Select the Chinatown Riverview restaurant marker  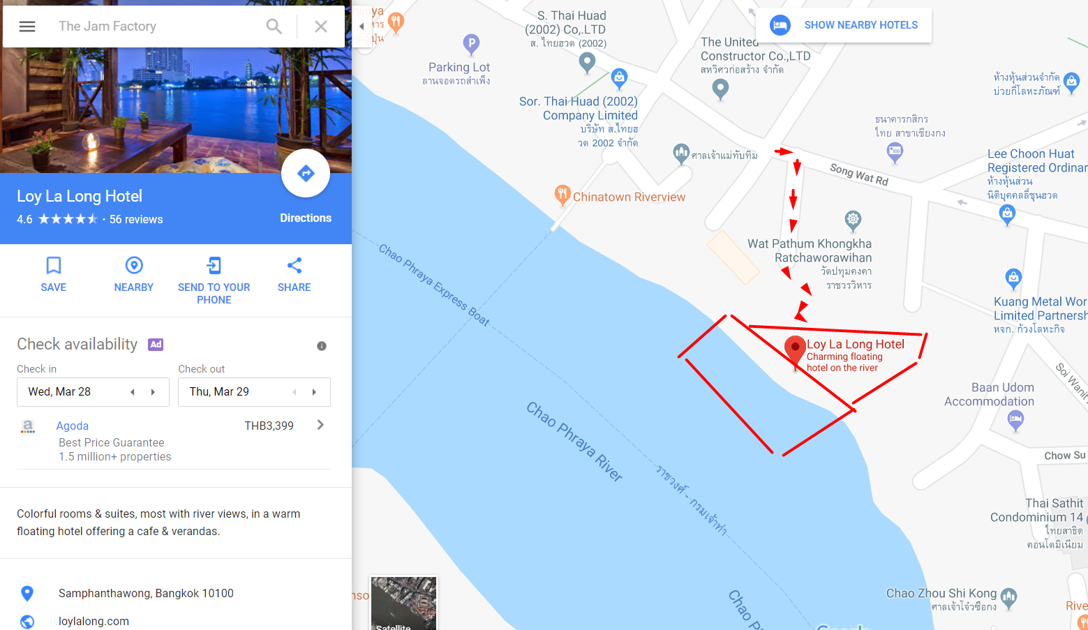coord(562,195)
